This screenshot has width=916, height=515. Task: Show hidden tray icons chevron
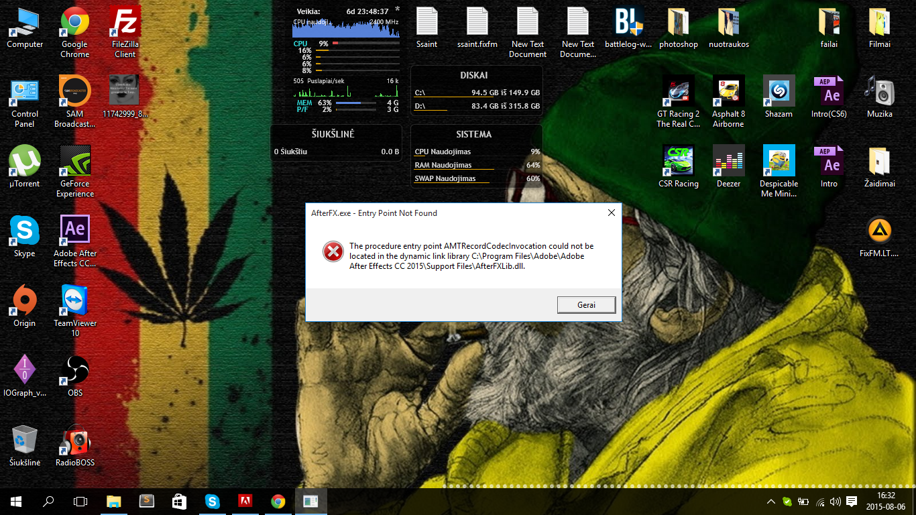point(770,502)
